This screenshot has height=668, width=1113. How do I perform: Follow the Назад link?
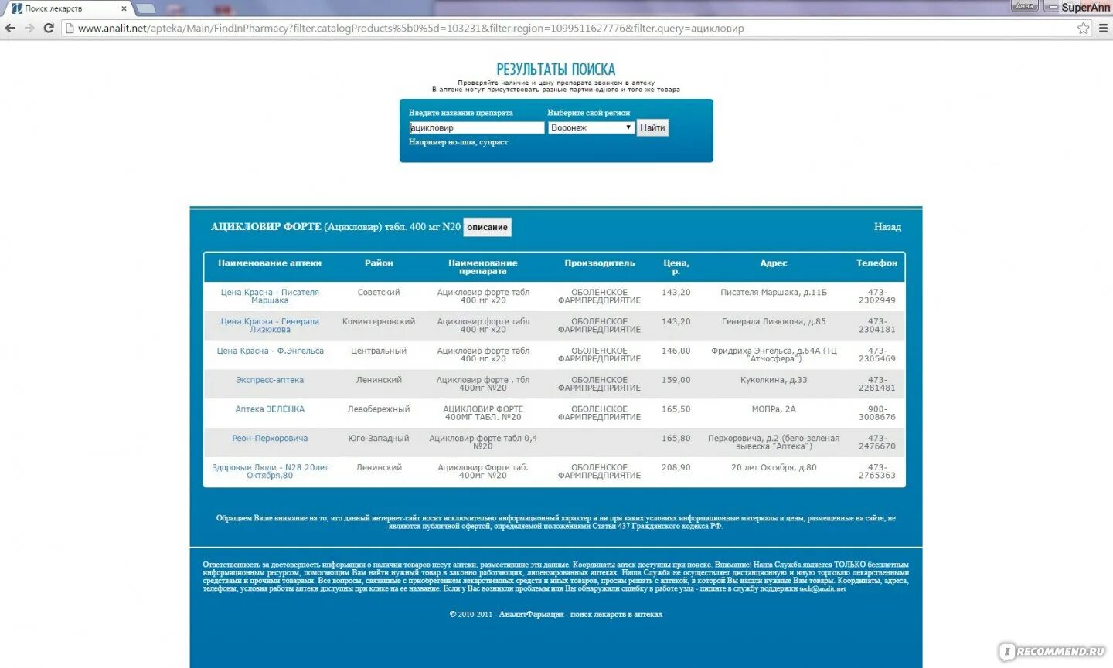[x=887, y=227]
